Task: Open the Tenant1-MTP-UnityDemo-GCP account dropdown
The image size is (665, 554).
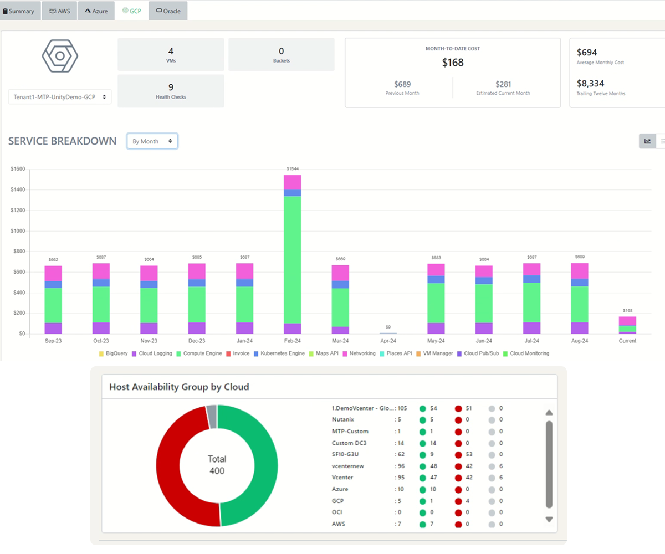Action: coord(60,97)
